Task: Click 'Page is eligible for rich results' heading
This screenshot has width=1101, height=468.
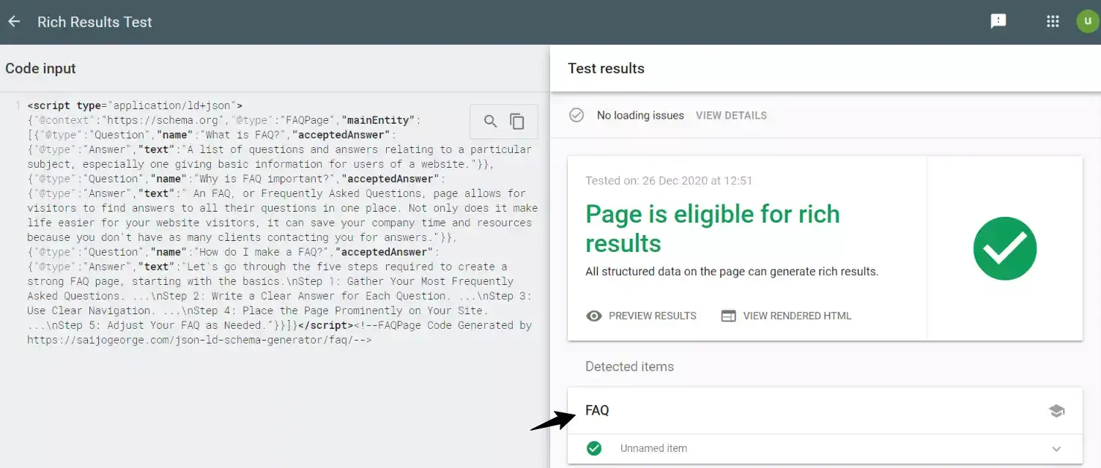Action: click(713, 229)
